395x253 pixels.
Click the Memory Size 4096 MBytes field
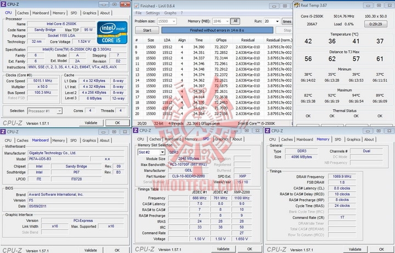point(301,157)
